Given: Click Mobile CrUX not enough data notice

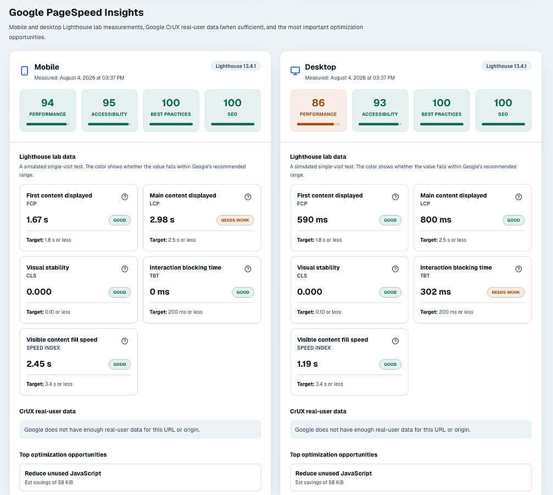Looking at the screenshot, I should [x=140, y=430].
